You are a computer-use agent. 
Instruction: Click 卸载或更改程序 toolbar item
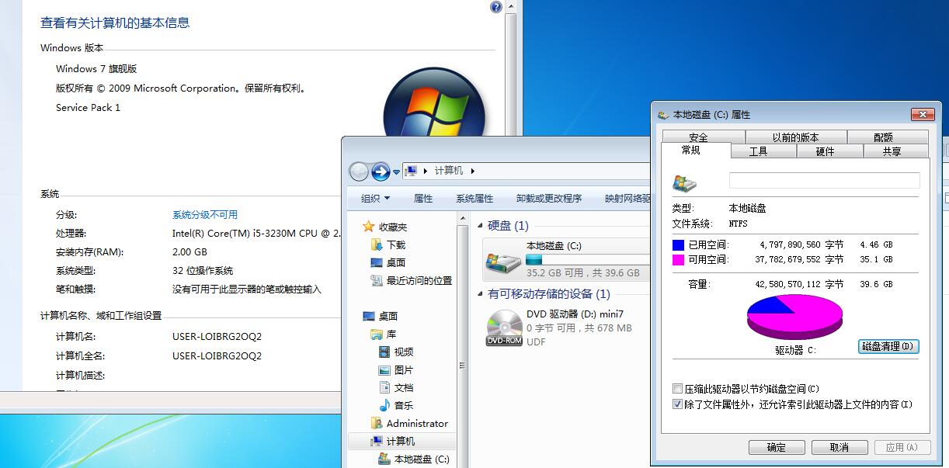[549, 198]
